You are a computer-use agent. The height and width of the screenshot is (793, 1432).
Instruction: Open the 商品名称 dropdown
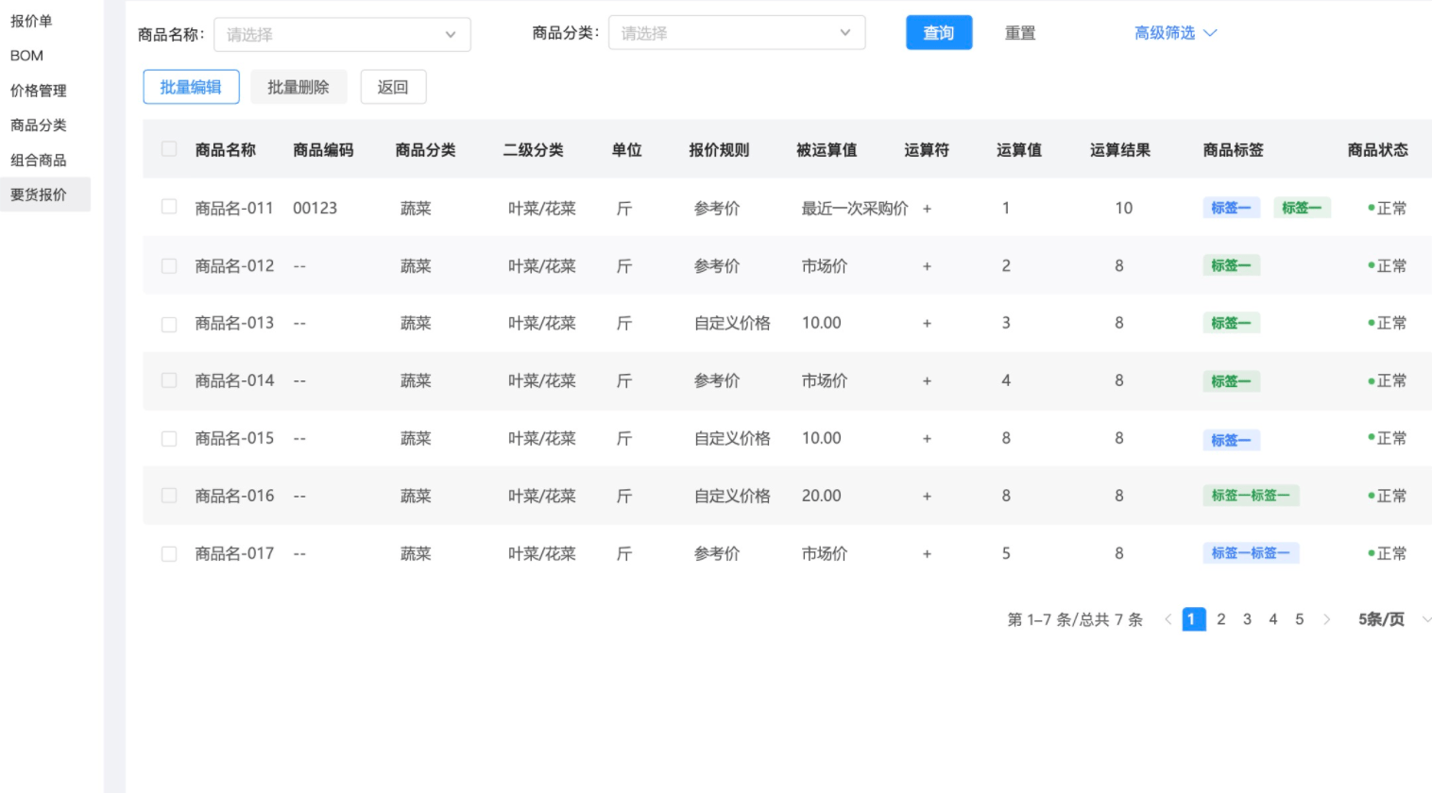click(342, 35)
